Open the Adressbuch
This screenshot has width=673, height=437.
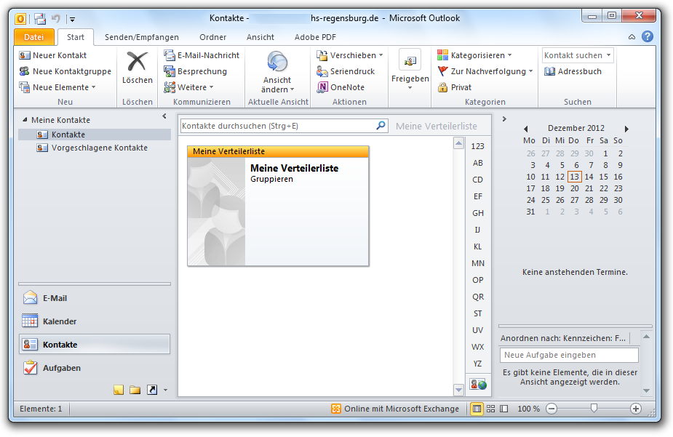573,71
